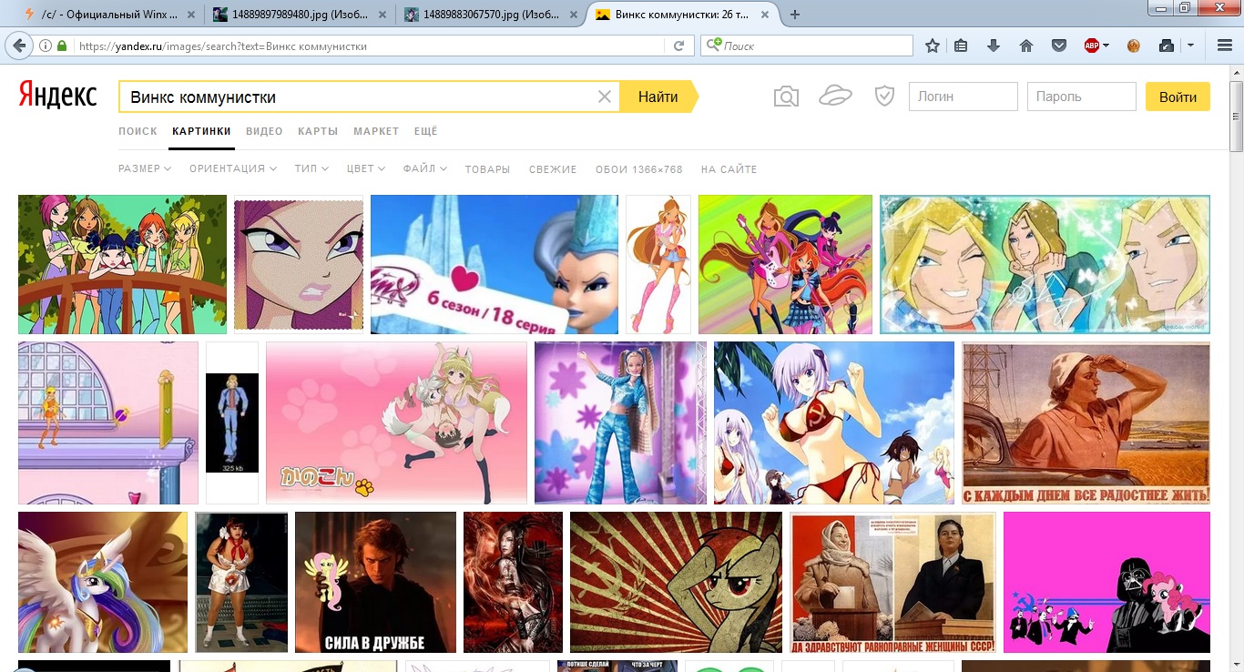Open the Soviet poster С каждым днем thumbnail

pyautogui.click(x=1086, y=423)
